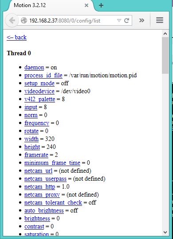173x239 pixels.
Task: Open the Firefox hamburger menu
Action: click(x=160, y=20)
